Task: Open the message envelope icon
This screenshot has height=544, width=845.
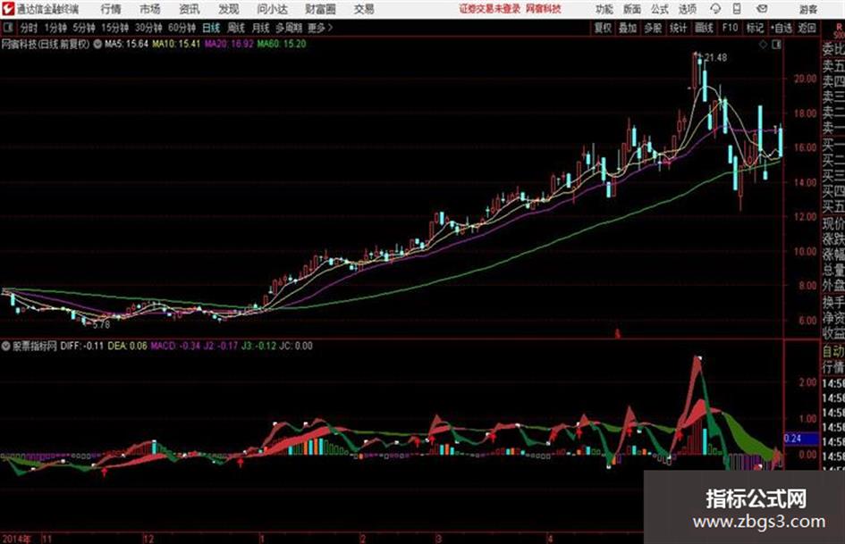Action: [762, 9]
